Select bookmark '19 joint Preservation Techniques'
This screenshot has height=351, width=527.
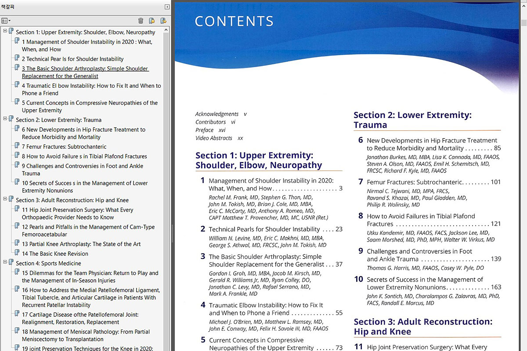(87, 348)
